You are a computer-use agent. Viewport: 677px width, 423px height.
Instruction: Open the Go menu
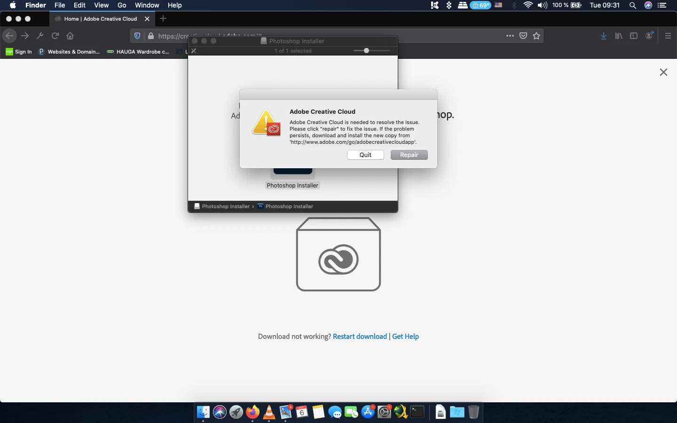[x=122, y=5]
